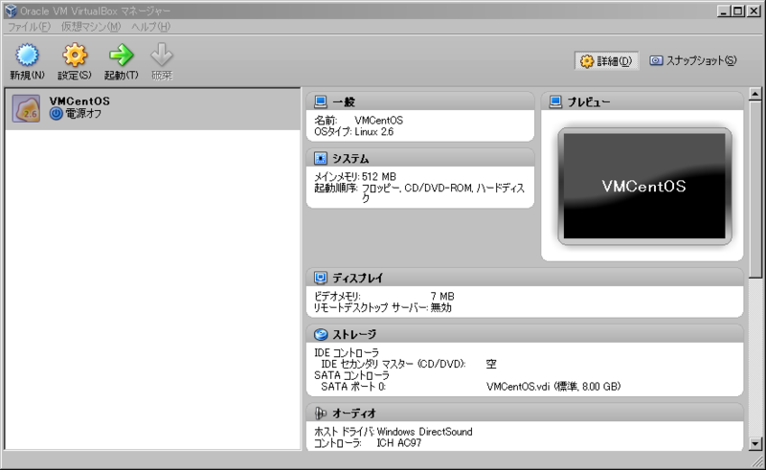The width and height of the screenshot is (766, 470).
Task: Maximize the VirtualBox Manager window
Action: [x=738, y=11]
